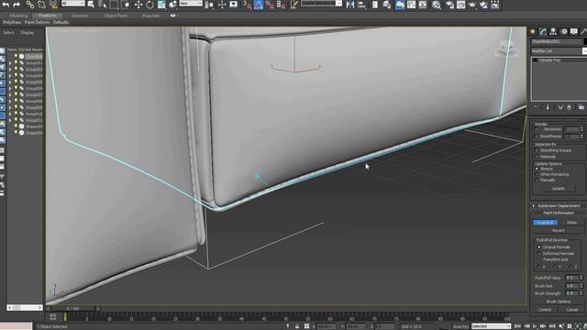Viewport: 587px width, 330px height.
Task: Switch to the Selection ribbon tab
Action: coord(80,16)
